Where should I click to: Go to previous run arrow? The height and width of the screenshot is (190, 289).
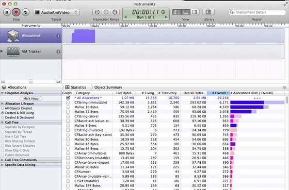[125, 17]
